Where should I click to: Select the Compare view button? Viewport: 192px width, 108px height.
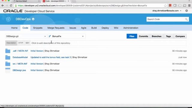(180, 36)
